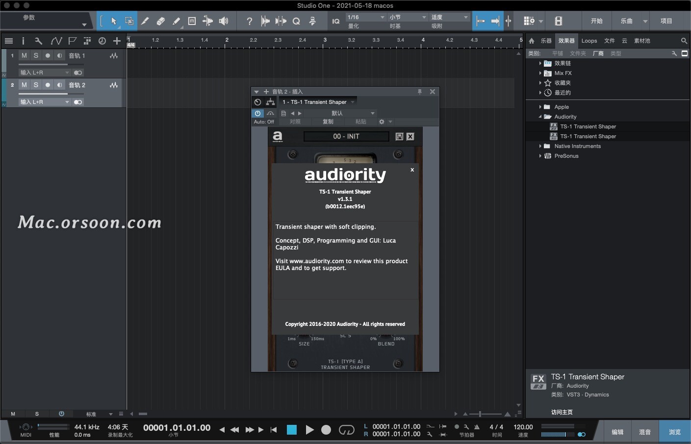The height and width of the screenshot is (444, 691).
Task: Record-arm track 音轨 1
Action: pyautogui.click(x=48, y=56)
